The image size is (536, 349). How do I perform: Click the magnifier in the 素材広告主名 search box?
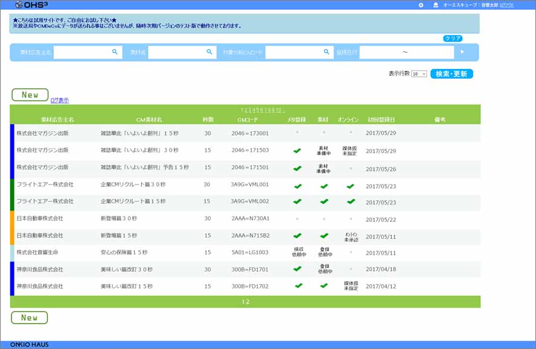(115, 52)
